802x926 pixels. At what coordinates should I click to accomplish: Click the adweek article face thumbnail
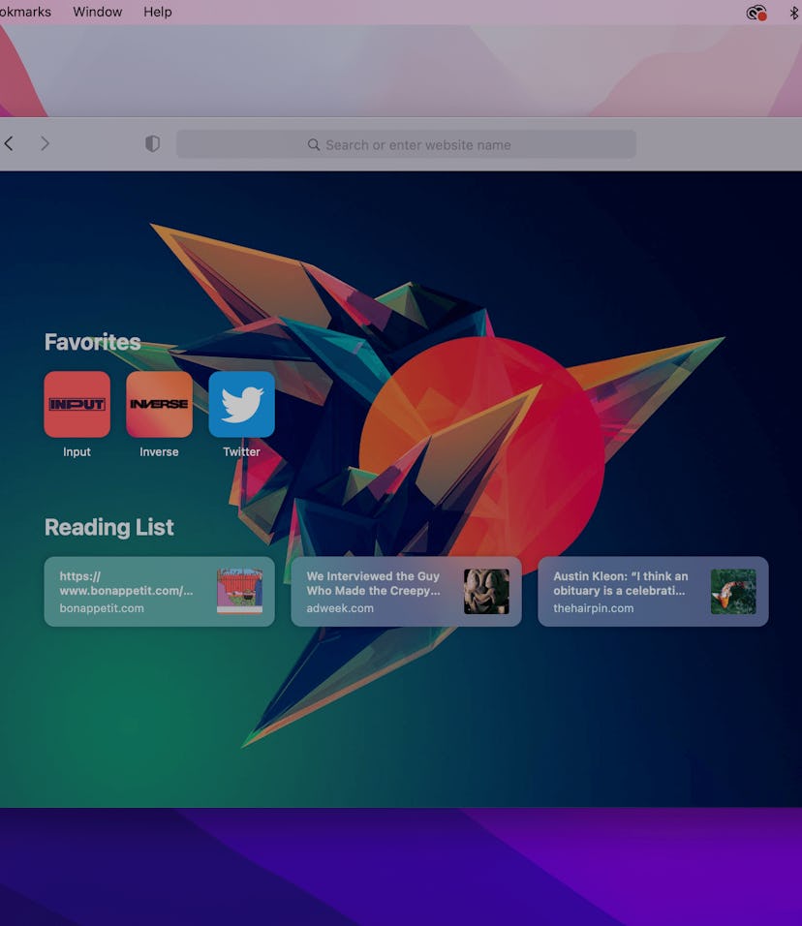click(x=486, y=591)
